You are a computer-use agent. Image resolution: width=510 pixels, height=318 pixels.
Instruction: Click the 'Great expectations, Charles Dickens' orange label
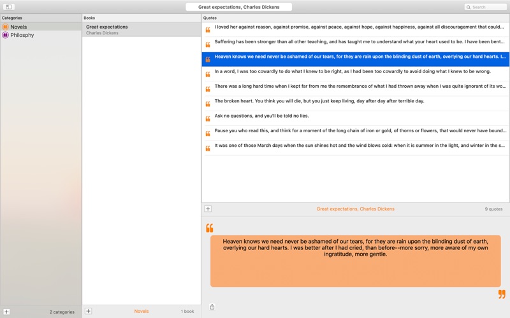[x=355, y=209]
